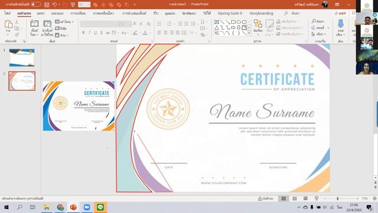The width and height of the screenshot is (378, 213).
Task: Toggle text Shadow formatting
Action: [102, 33]
